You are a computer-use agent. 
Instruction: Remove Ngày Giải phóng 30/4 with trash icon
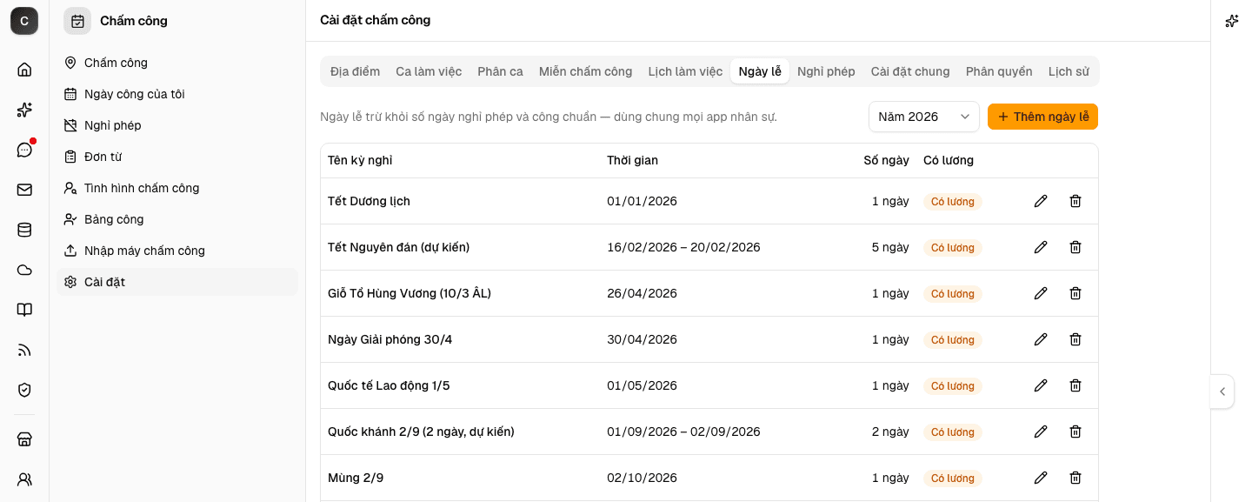click(1076, 339)
